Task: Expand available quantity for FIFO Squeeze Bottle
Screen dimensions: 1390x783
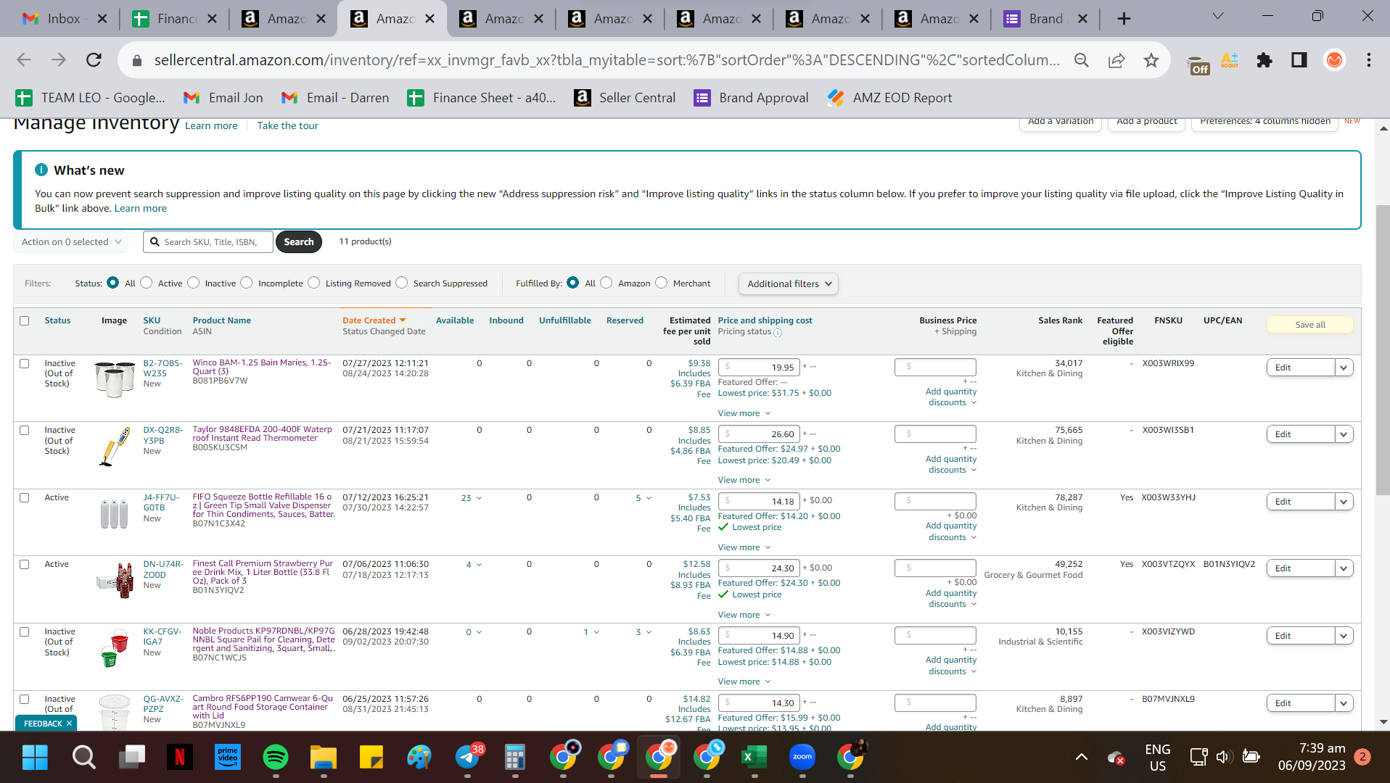Action: [x=479, y=498]
